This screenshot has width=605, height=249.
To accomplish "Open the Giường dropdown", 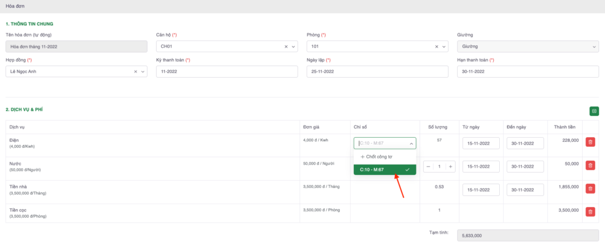I will pyautogui.click(x=527, y=47).
